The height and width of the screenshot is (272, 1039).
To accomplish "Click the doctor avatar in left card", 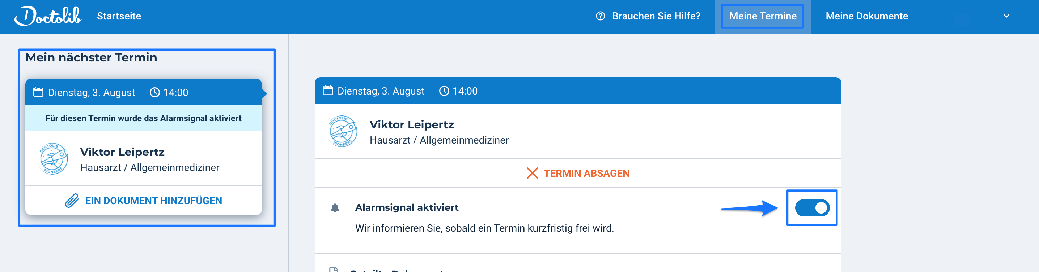I will pyautogui.click(x=54, y=159).
